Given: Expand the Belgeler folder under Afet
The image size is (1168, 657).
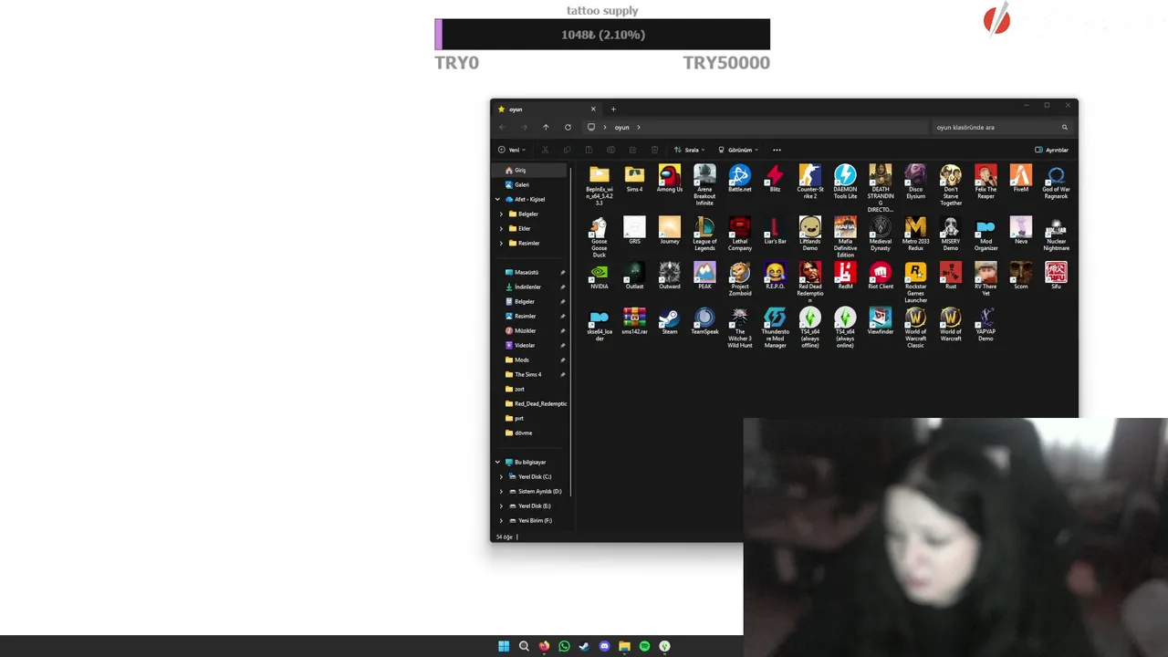Looking at the screenshot, I should [501, 214].
